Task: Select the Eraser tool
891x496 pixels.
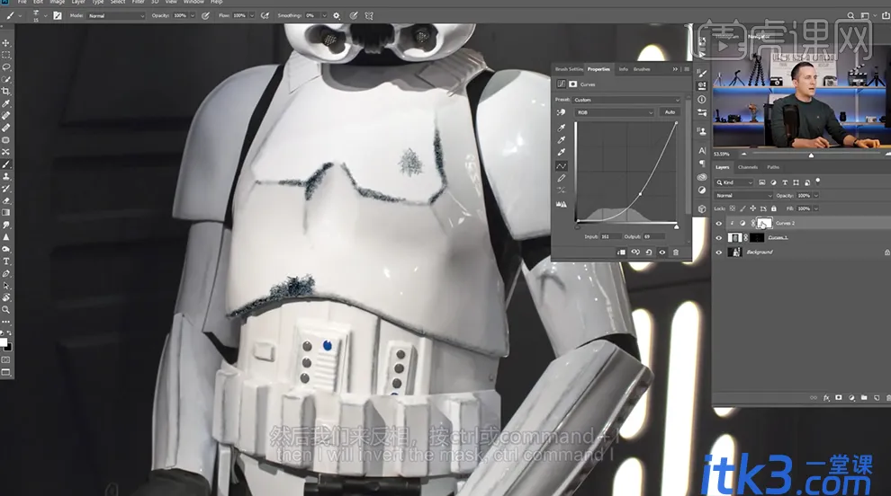Action: point(6,200)
